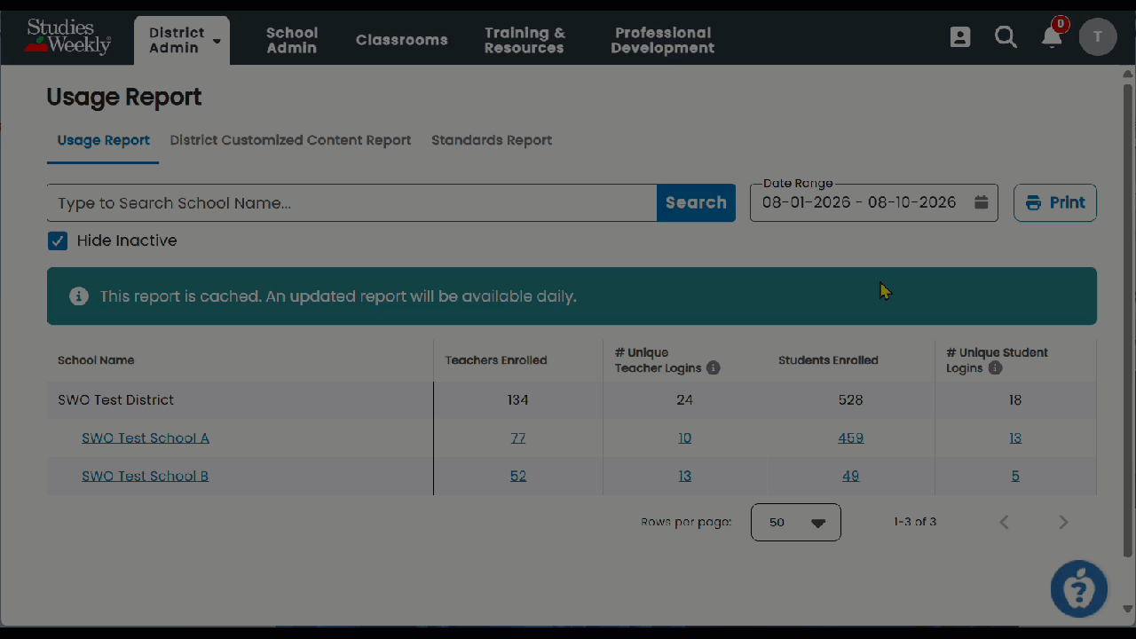Click the Print button
The width and height of the screenshot is (1136, 639).
tap(1055, 202)
